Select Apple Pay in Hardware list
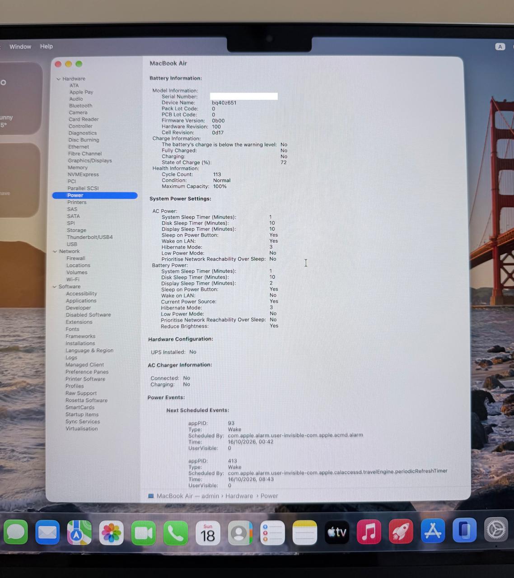This screenshot has width=514, height=578. point(81,92)
